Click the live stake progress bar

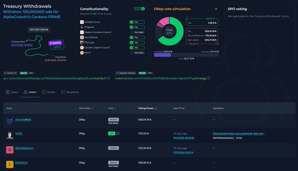click(186, 55)
